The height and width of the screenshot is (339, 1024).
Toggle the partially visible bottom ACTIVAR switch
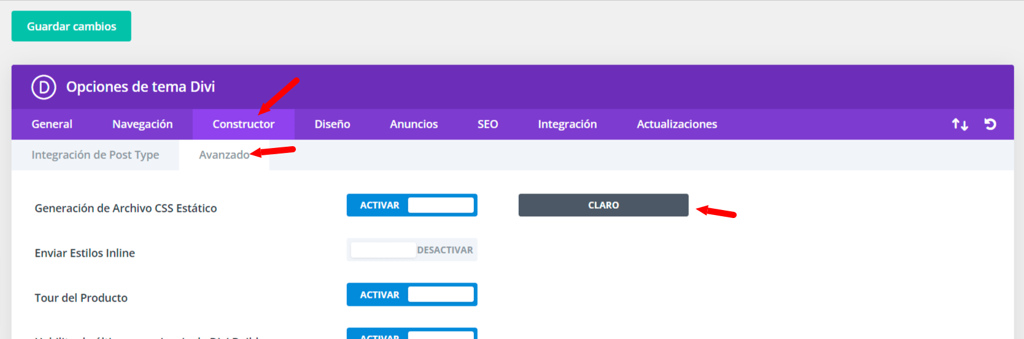pos(412,333)
